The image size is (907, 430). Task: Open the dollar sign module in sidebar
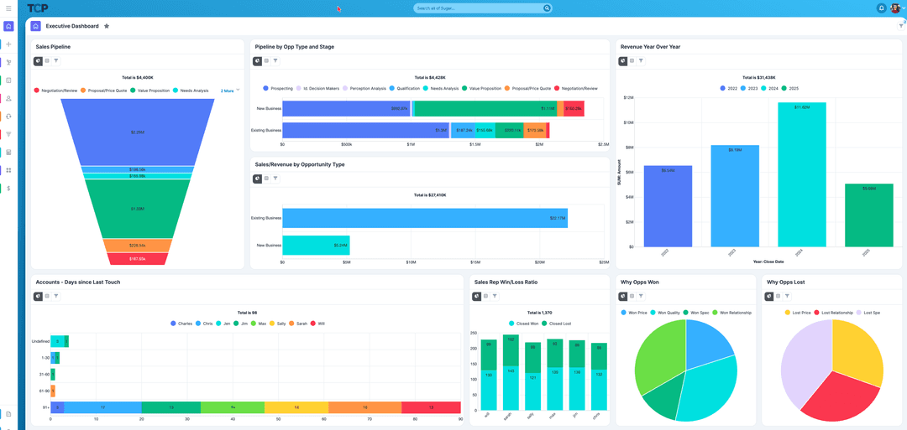pos(8,189)
